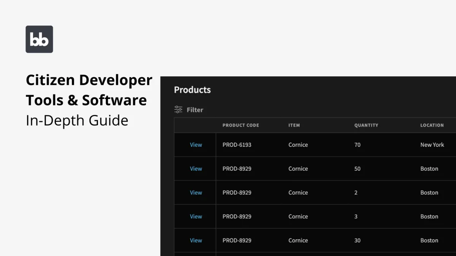Open the Filter sliders icon
The height and width of the screenshot is (256, 456).
coord(178,110)
